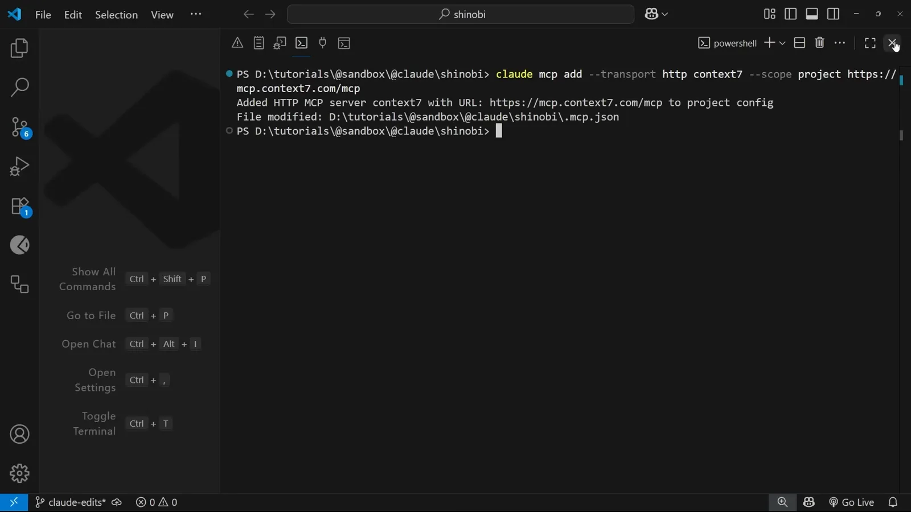Switch to the Output panel tab

(x=259, y=43)
